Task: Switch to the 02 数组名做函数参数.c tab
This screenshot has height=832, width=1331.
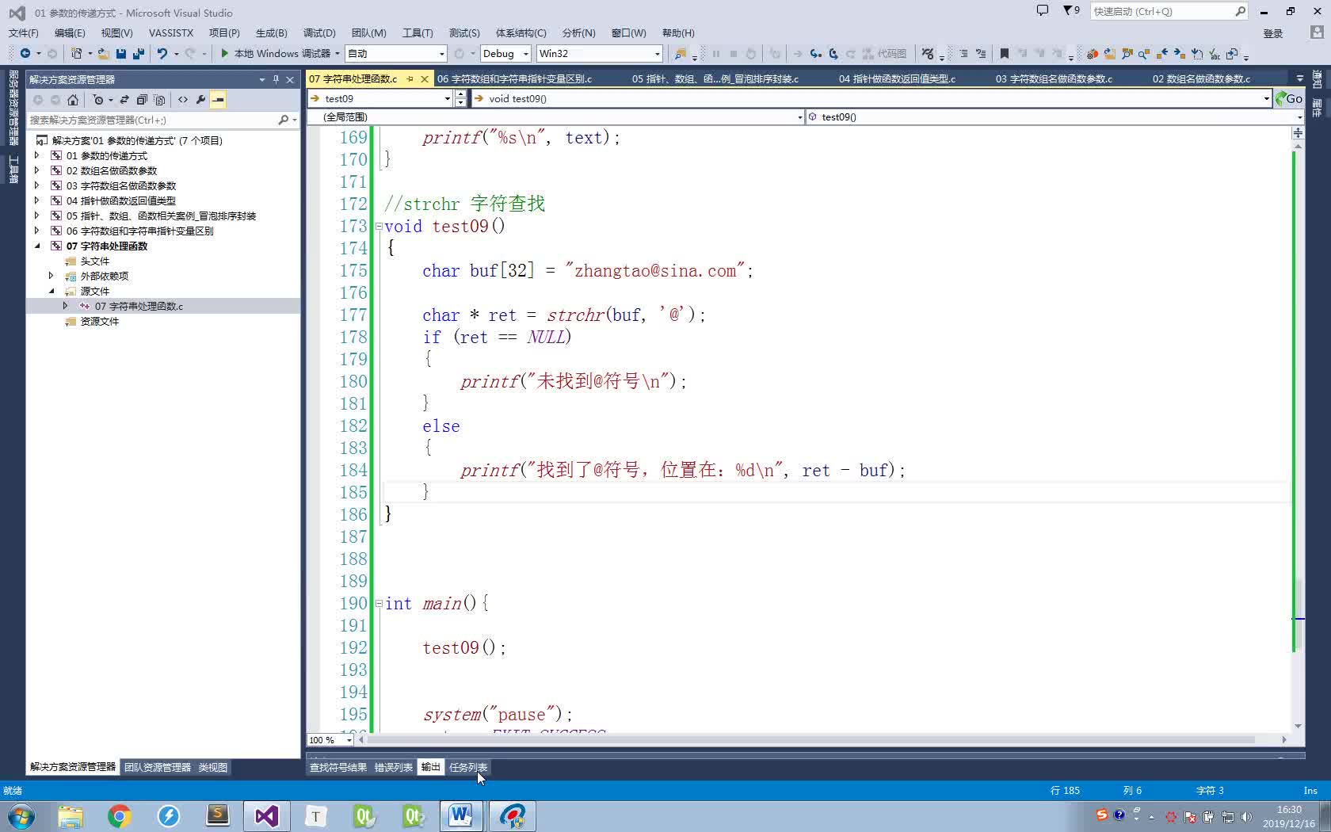Action: (x=1201, y=78)
